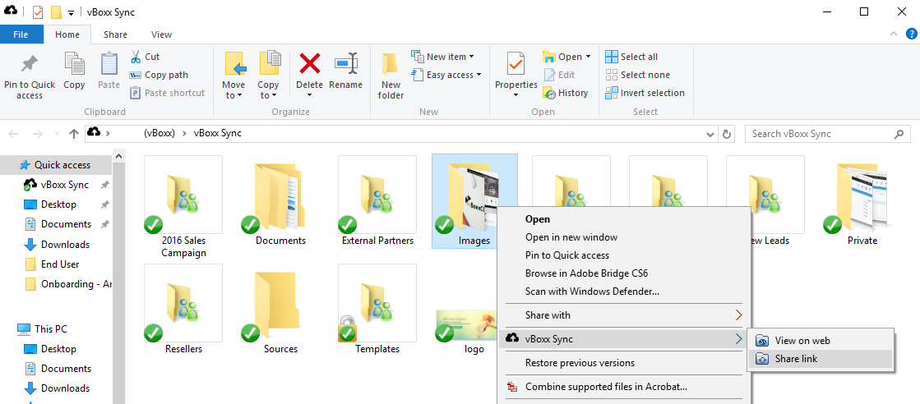Viewport: 920px width, 404px height.
Task: Click History in the ribbon
Action: (566, 93)
